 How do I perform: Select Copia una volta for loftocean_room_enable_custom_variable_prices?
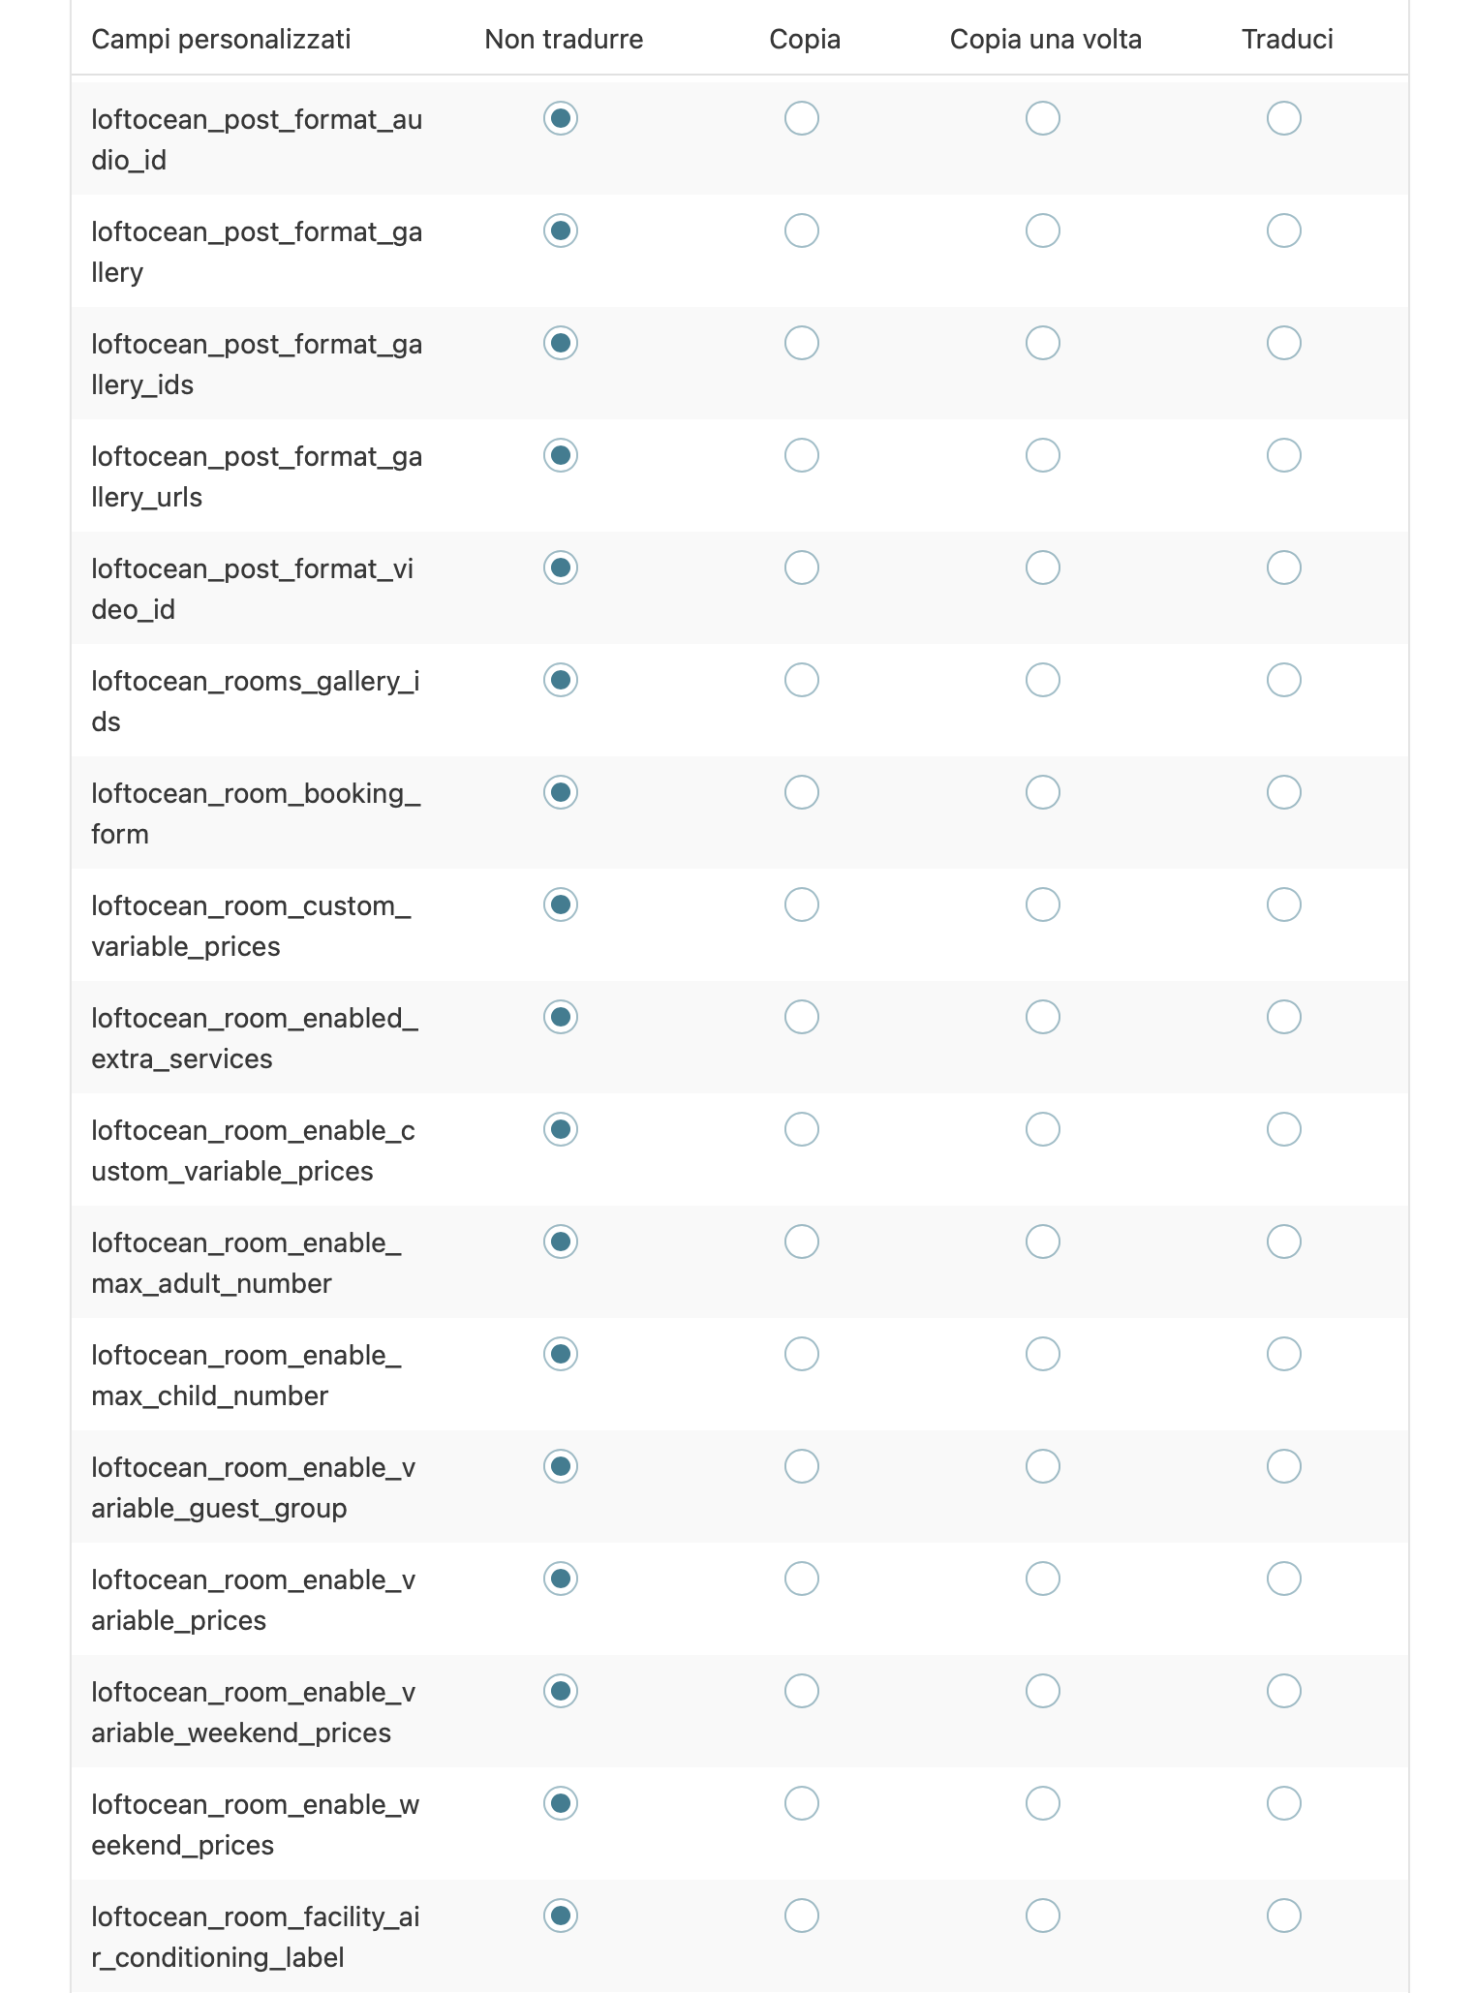coord(1043,1129)
